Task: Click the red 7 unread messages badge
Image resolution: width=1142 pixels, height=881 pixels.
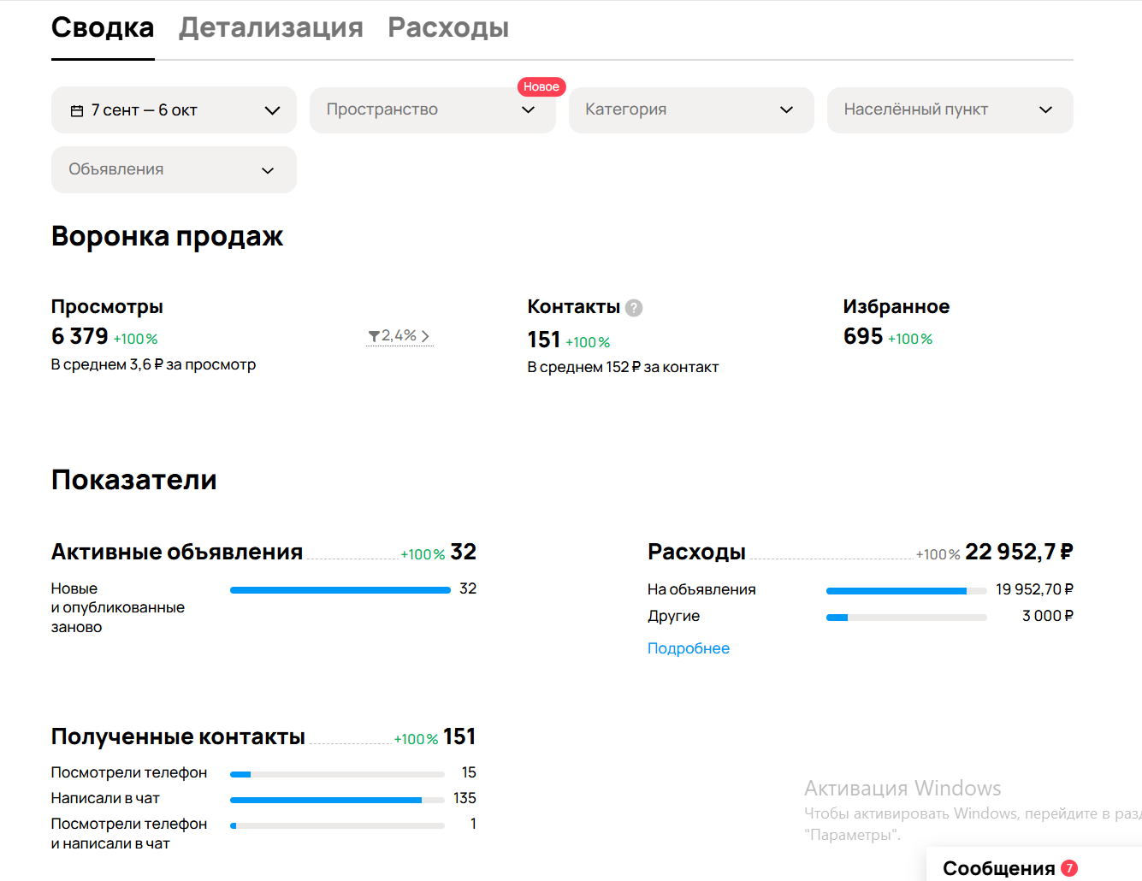Action: pos(1069,868)
